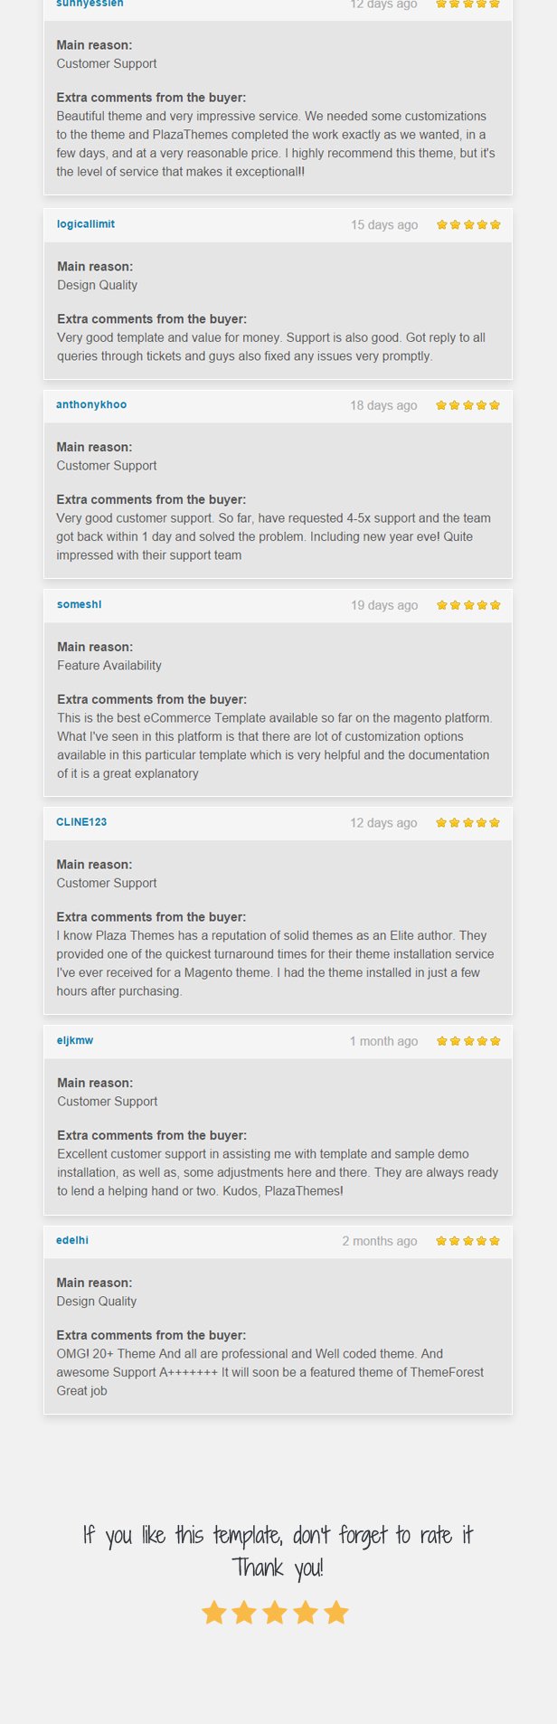Open the edelhi reviewer profile link
This screenshot has height=1724, width=557.
72,1240
